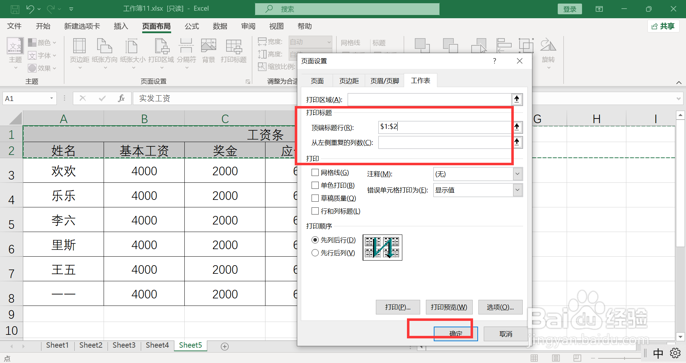Click the ribbon display options icon

[x=599, y=9]
